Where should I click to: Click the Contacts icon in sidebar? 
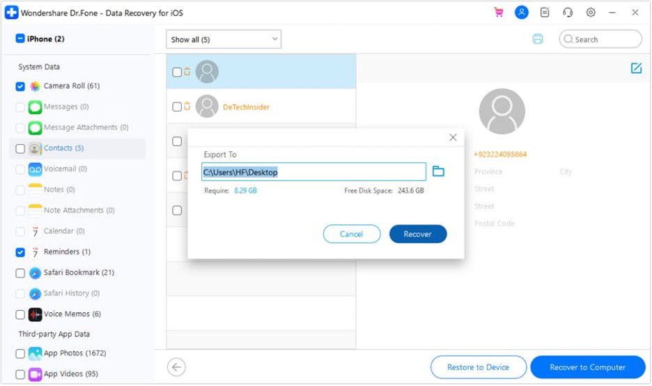[35, 148]
